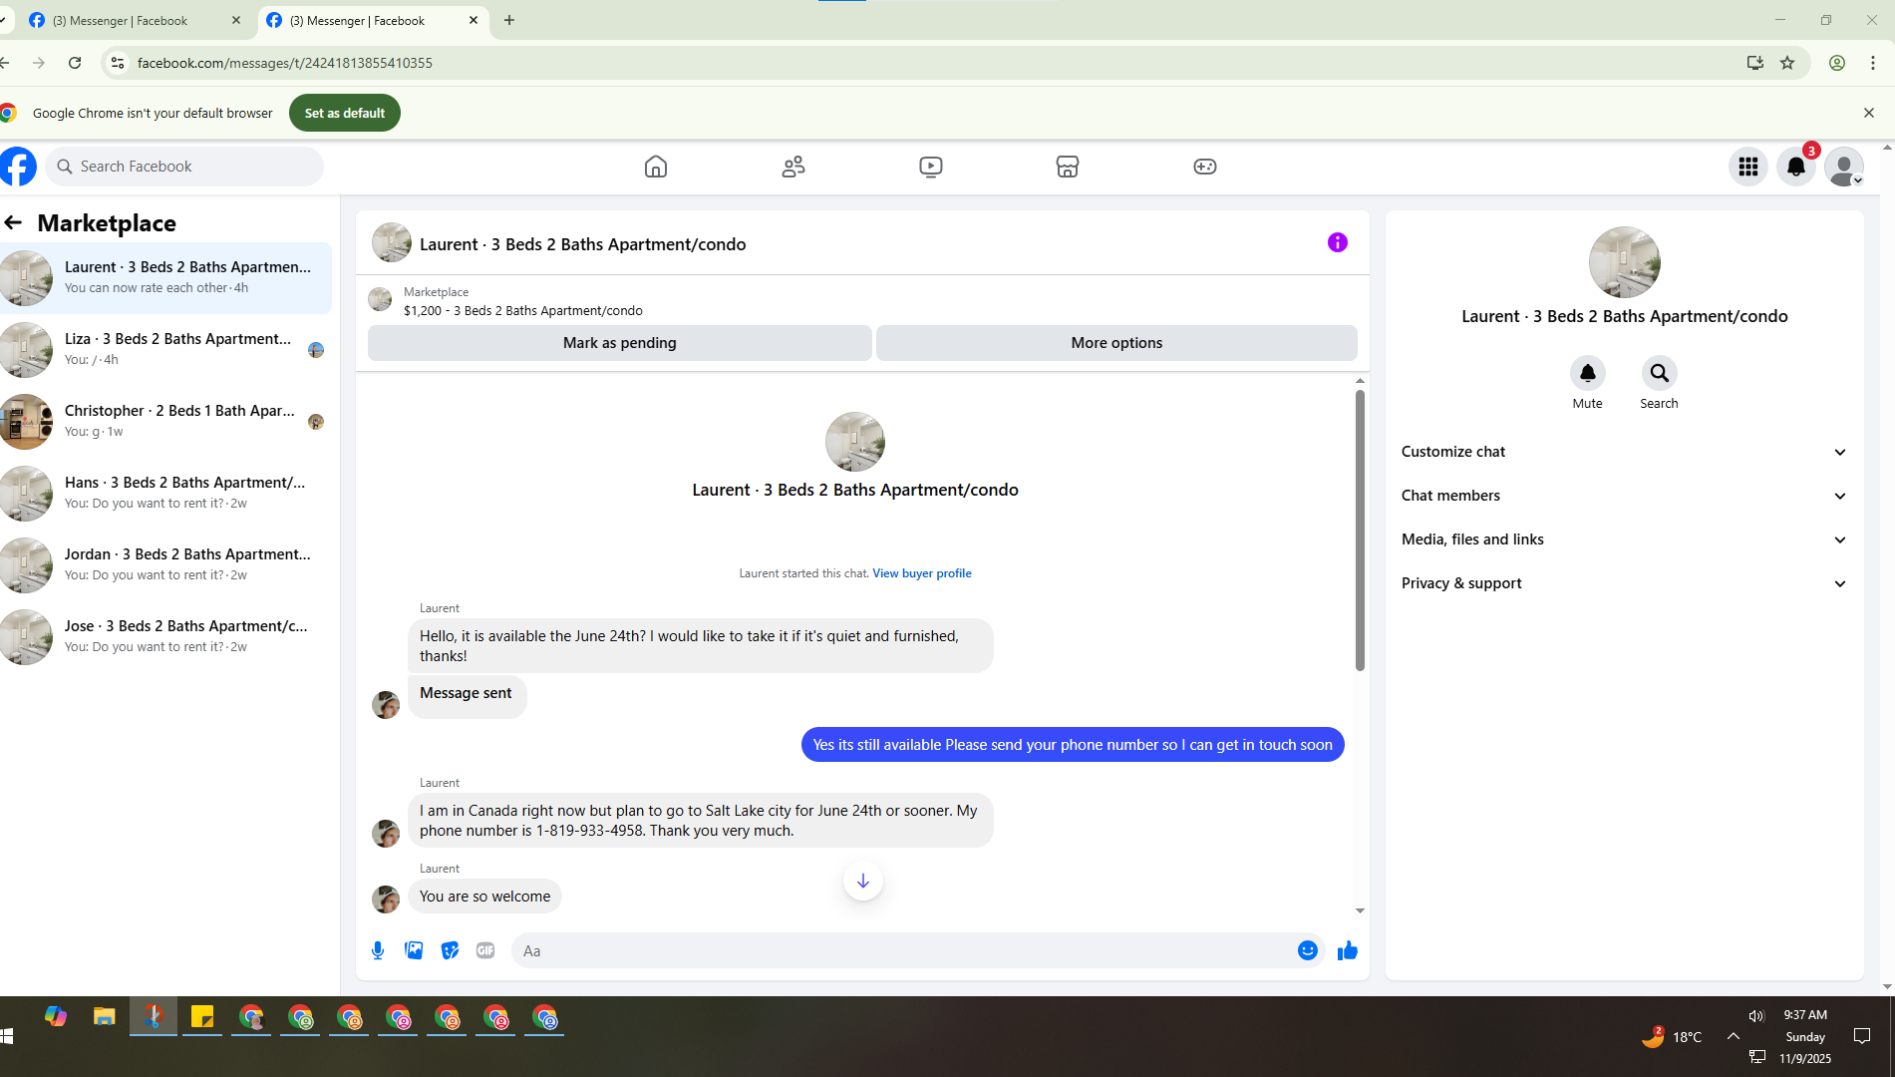
Task: Send a thumbs up like
Action: point(1348,950)
